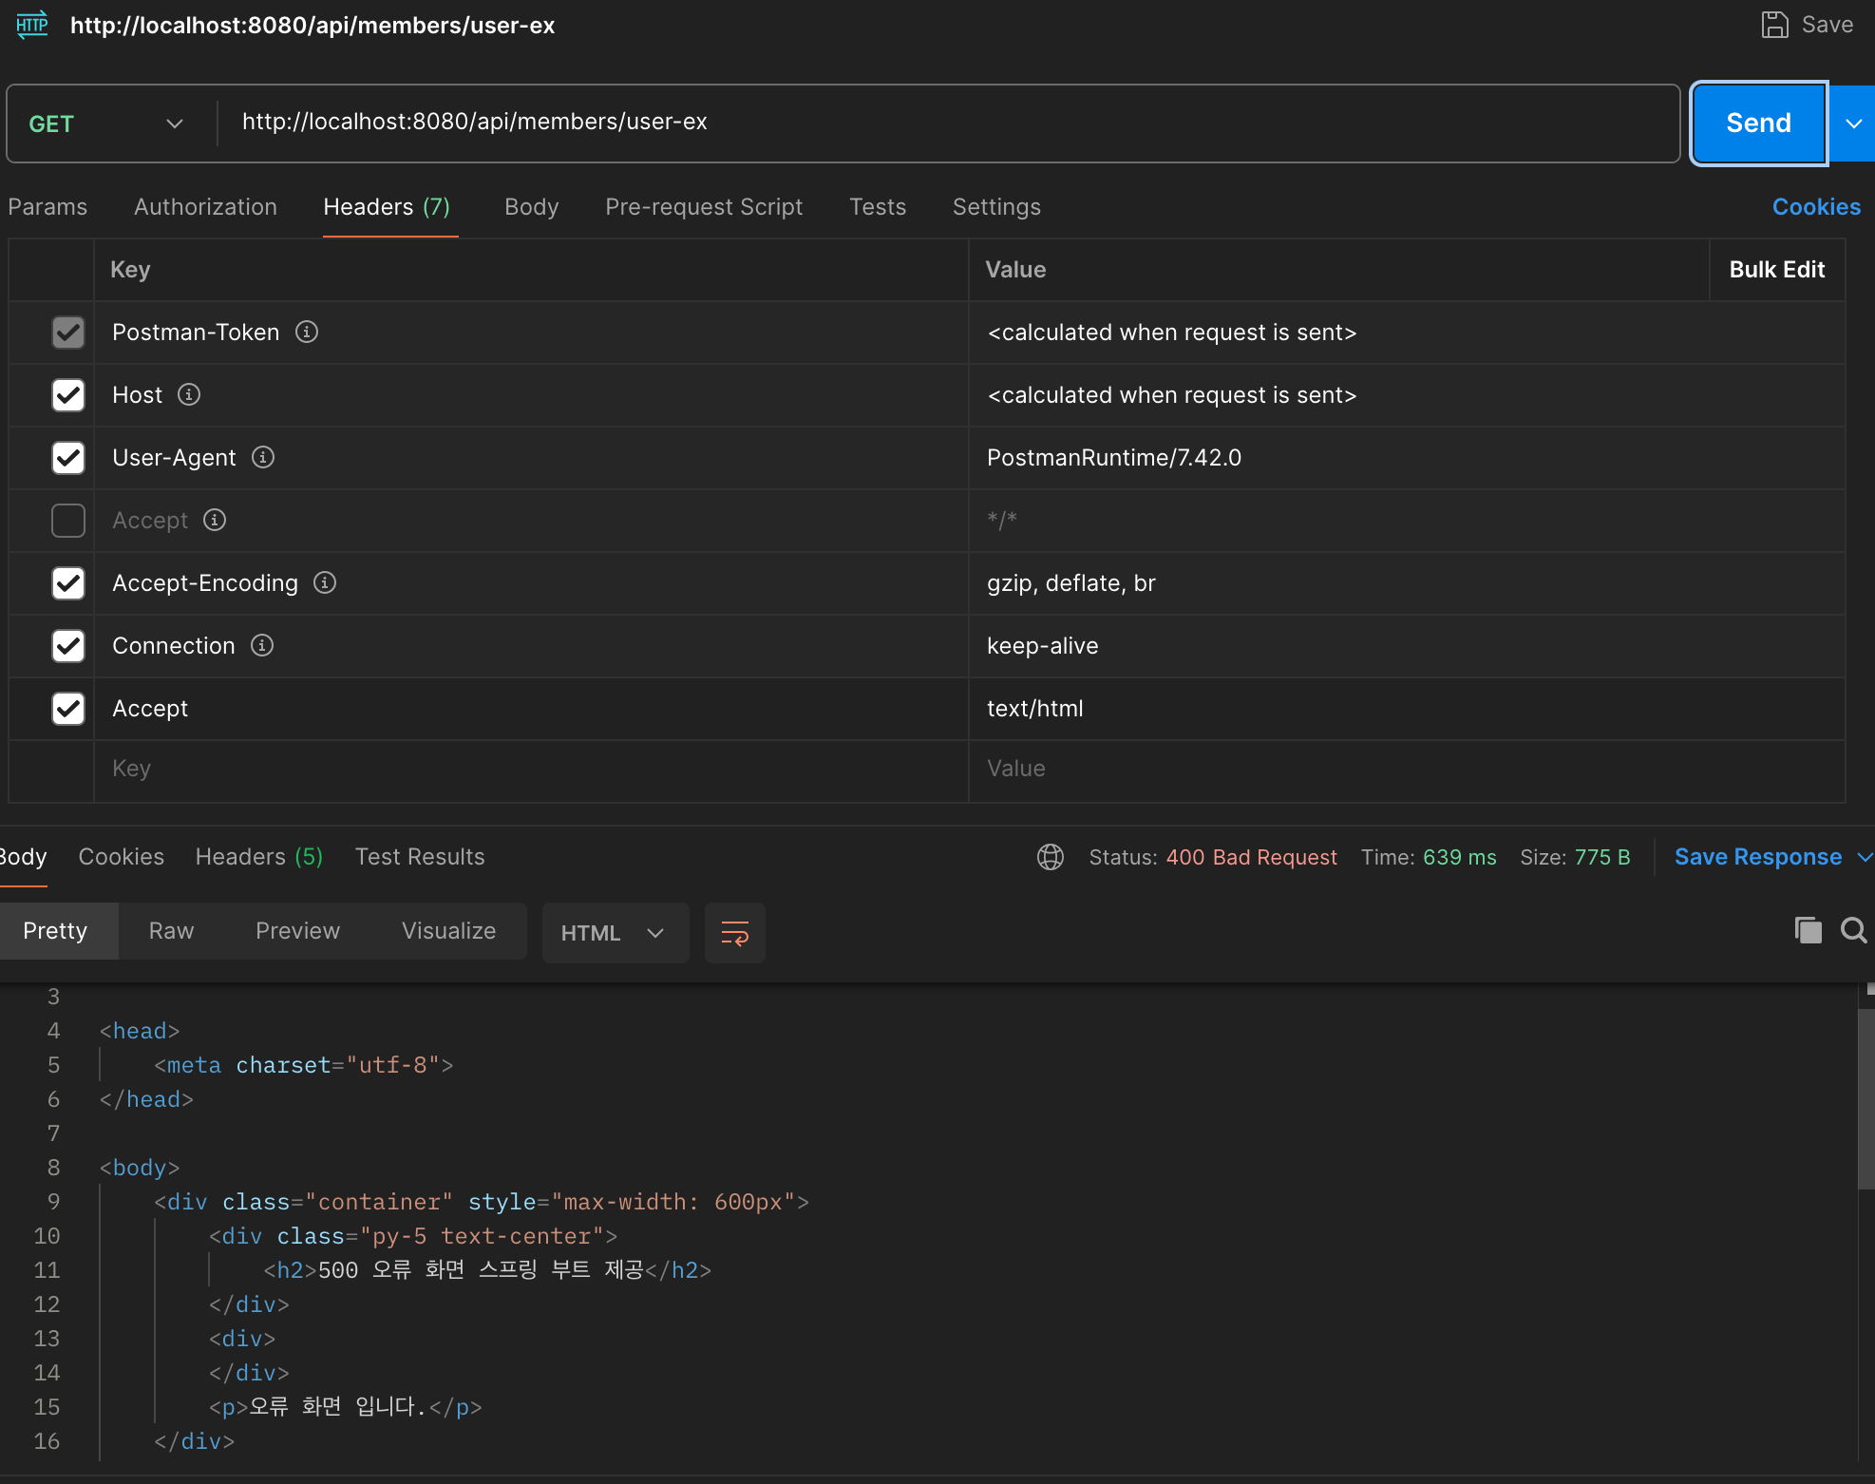The height and width of the screenshot is (1484, 1875).
Task: Click the info icon next to Host
Action: [189, 394]
